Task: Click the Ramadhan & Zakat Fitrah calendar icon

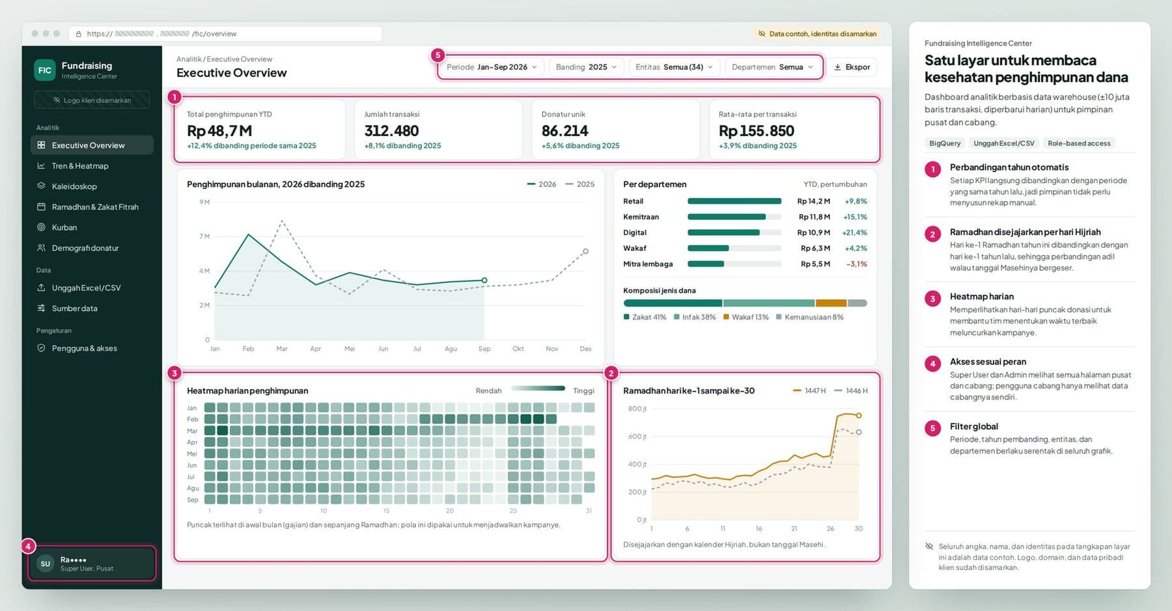Action: pyautogui.click(x=41, y=207)
